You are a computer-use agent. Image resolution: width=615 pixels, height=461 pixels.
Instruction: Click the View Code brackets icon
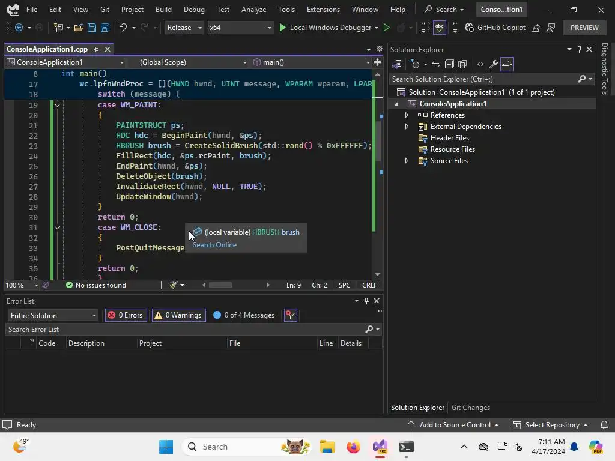coord(480,64)
